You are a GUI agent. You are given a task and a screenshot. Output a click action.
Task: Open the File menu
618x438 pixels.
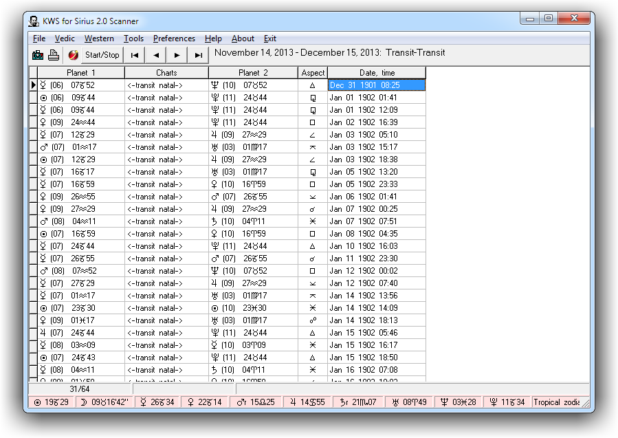(39, 39)
